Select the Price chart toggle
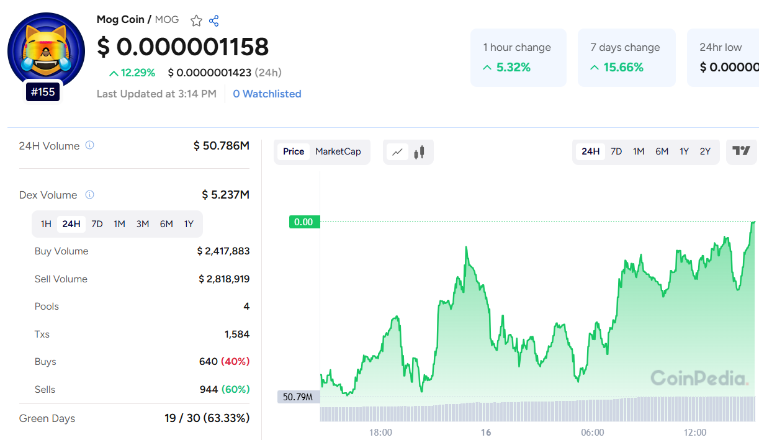 (294, 151)
